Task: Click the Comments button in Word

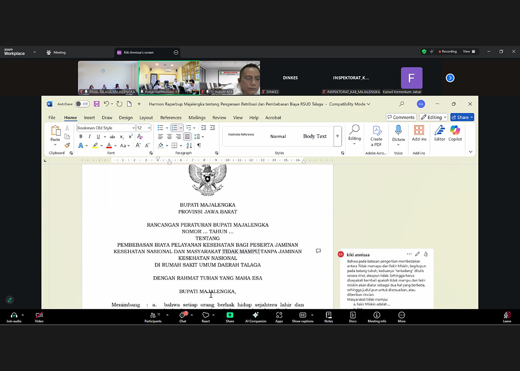Action: [401, 117]
